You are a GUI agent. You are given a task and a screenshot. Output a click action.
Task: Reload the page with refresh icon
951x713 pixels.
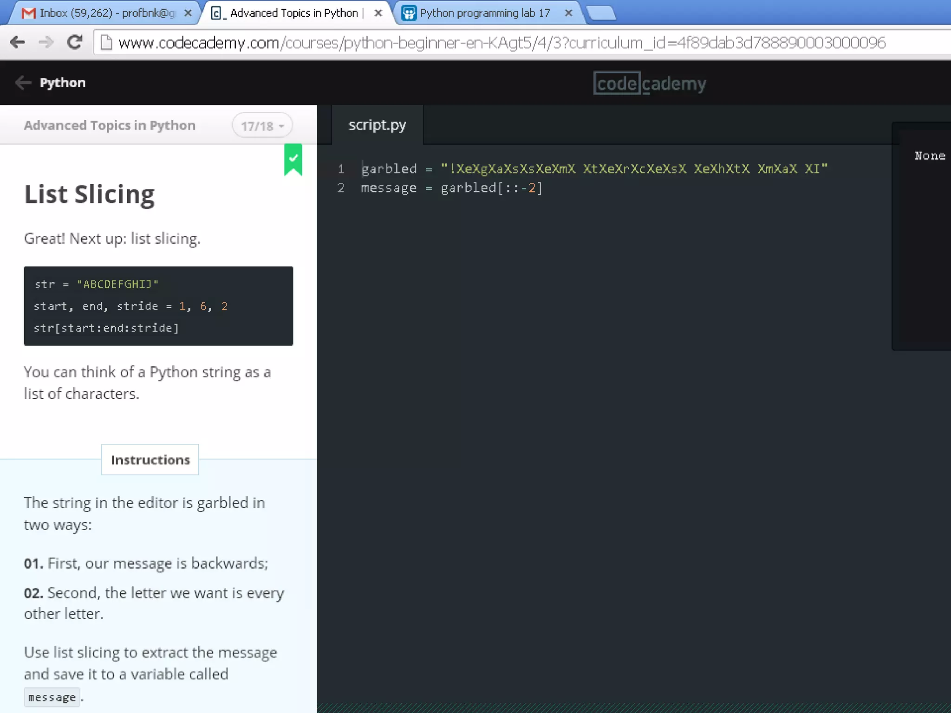[x=74, y=42]
